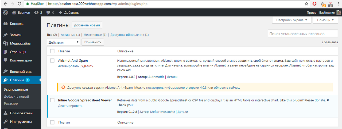This screenshot has height=129, width=342.
Task: Open Внешний вид in the sidebar
Action: pos(21,72)
